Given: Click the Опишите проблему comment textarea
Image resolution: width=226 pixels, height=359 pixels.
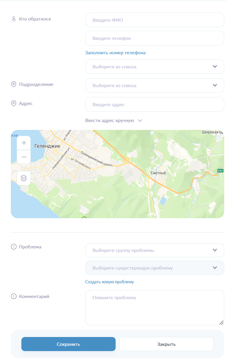Looking at the screenshot, I should click(x=155, y=308).
